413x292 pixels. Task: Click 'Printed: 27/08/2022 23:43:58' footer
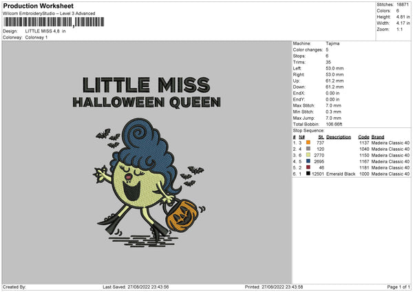tap(274, 287)
